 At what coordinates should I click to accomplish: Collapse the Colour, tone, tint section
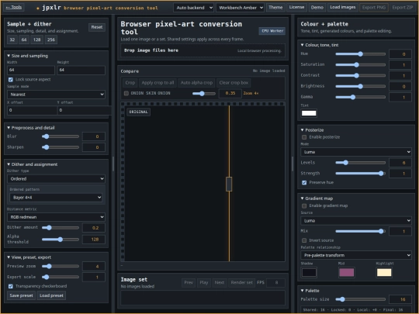click(320, 45)
